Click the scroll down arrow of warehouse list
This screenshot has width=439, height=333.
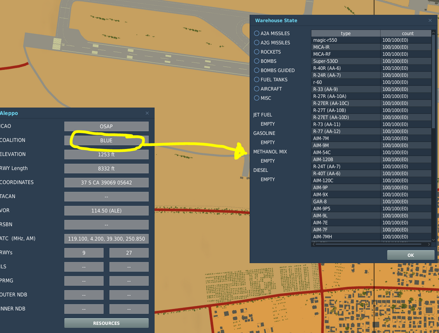[x=434, y=240]
